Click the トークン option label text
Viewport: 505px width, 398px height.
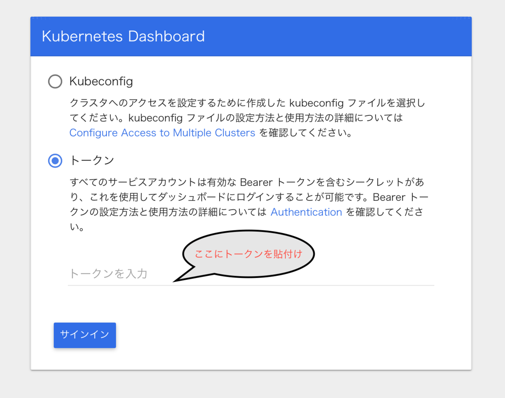[92, 160]
